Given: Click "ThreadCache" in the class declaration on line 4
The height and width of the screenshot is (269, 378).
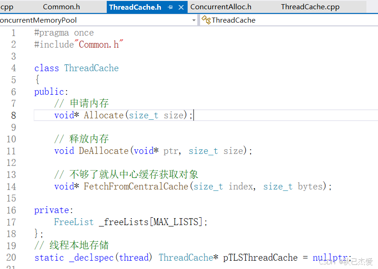Looking at the screenshot, I should [x=91, y=68].
